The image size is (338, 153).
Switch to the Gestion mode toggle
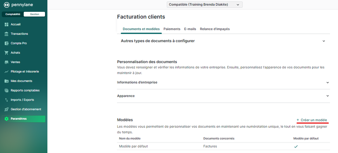pyautogui.click(x=34, y=14)
